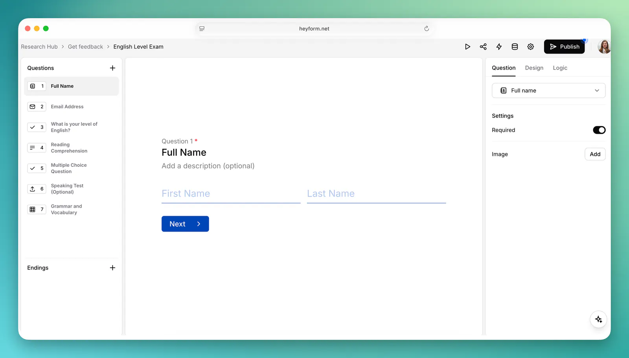Image resolution: width=629 pixels, height=358 pixels.
Task: Go to Research Hub breadcrumb
Action: point(39,47)
